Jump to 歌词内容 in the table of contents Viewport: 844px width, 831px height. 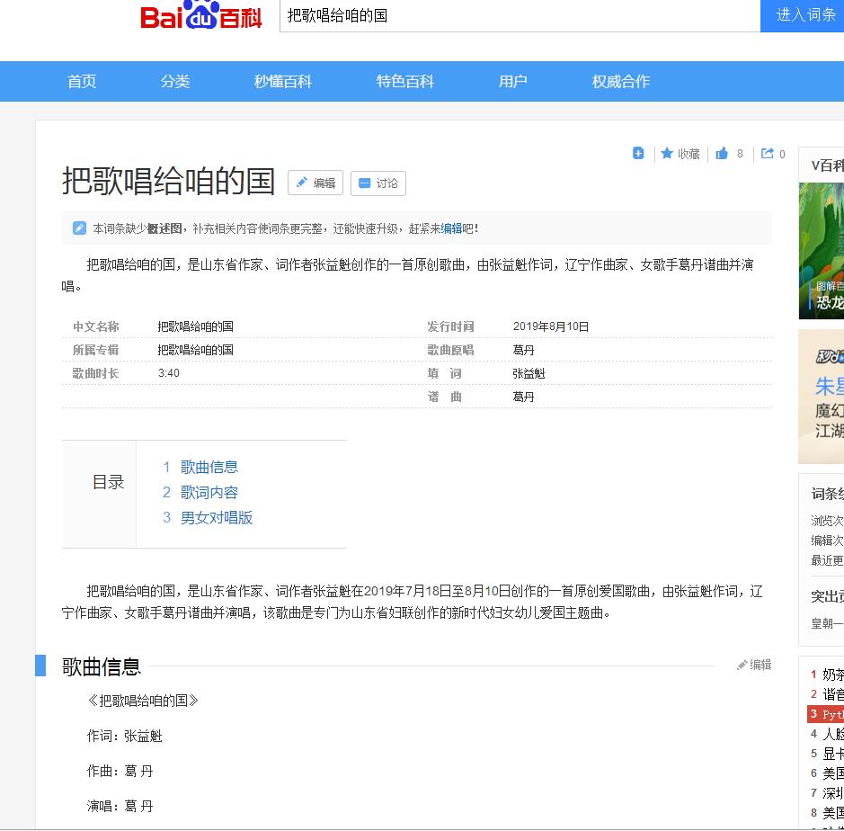(209, 492)
